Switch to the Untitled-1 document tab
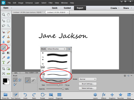The width and height of the screenshot is (134, 100). point(28,12)
